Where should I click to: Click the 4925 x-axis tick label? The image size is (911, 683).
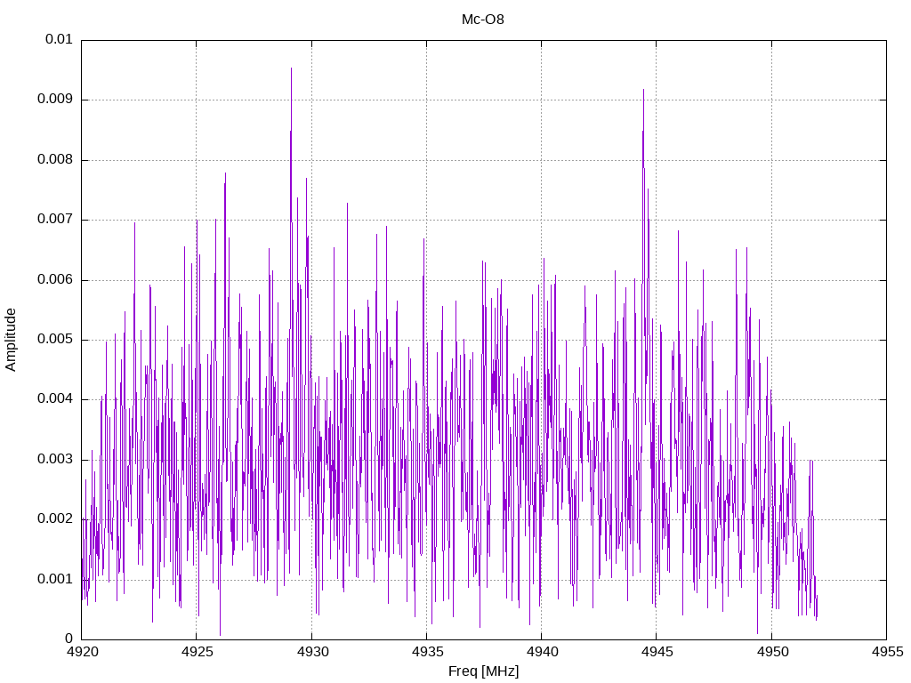click(197, 652)
